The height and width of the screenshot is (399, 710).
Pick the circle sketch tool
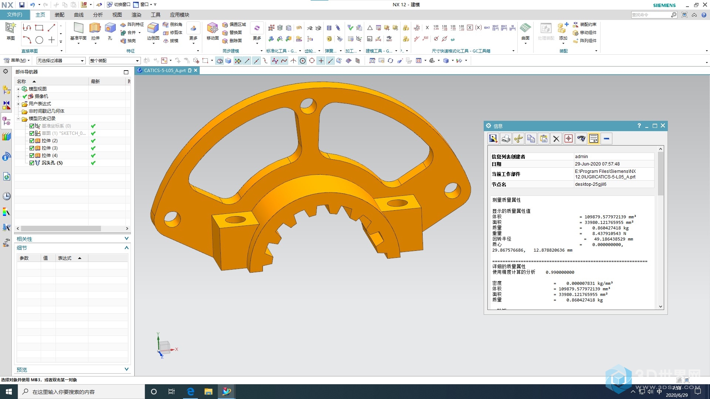click(x=39, y=40)
